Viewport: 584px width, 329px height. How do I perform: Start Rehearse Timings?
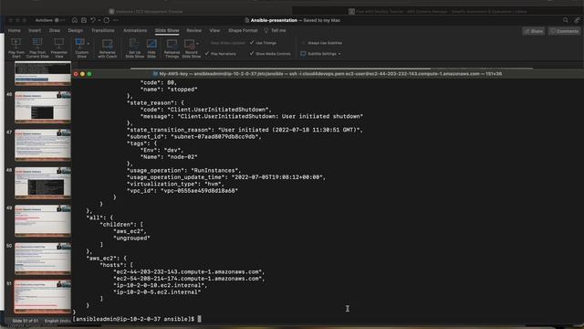172,48
